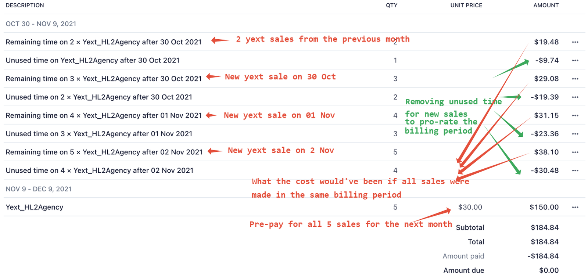Show actions for the -$30.48 line item

click(x=575, y=171)
